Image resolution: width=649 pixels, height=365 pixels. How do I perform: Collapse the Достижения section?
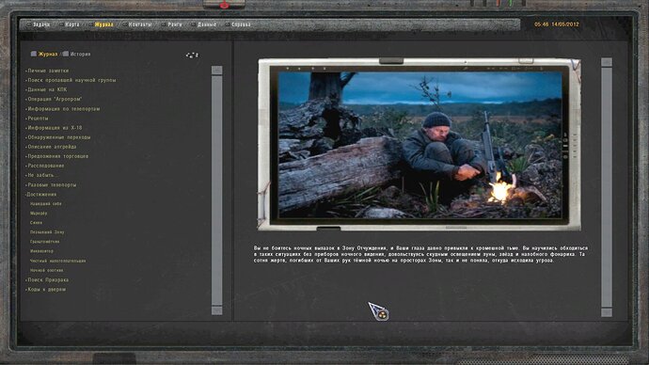click(41, 195)
